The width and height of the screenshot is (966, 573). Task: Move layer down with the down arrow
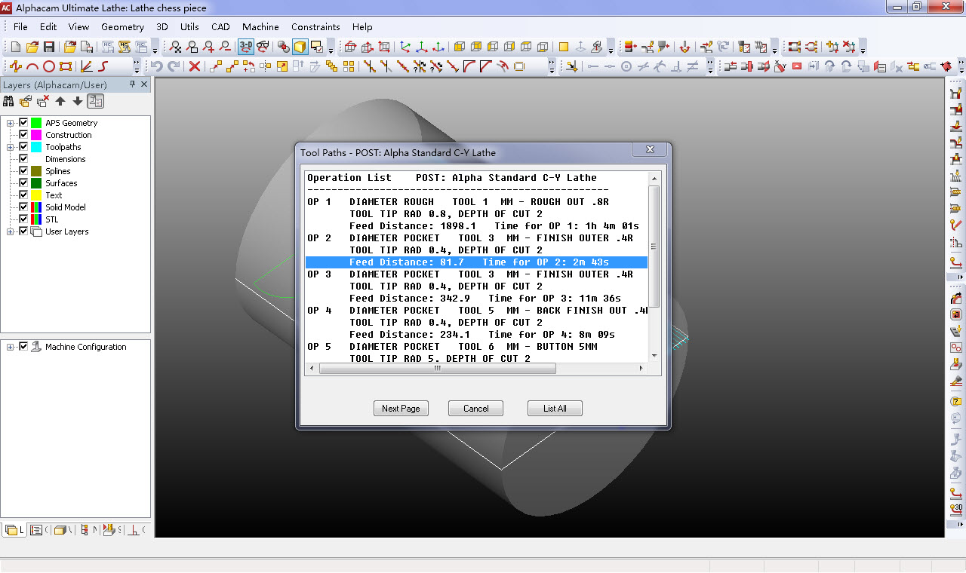(77, 101)
